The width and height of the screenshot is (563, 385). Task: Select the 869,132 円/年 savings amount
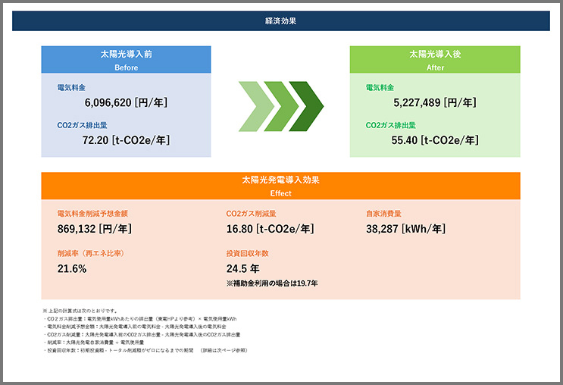tap(95, 228)
